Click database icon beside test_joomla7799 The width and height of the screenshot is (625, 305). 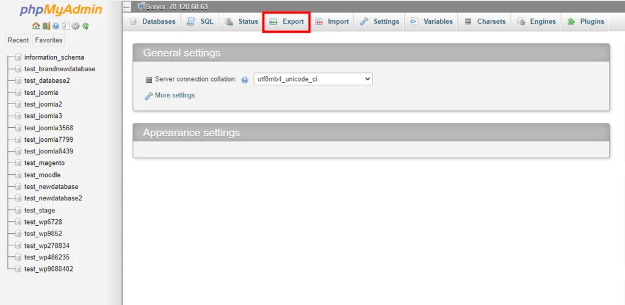coord(18,139)
